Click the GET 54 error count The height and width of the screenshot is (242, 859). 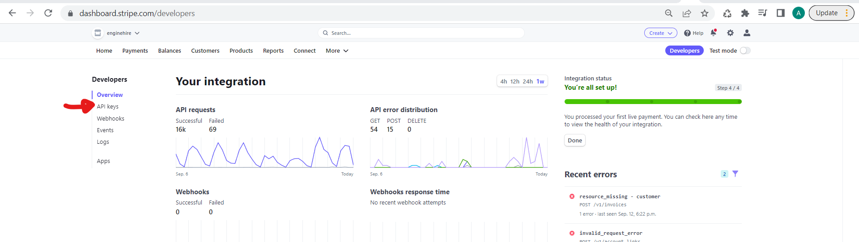[374, 129]
